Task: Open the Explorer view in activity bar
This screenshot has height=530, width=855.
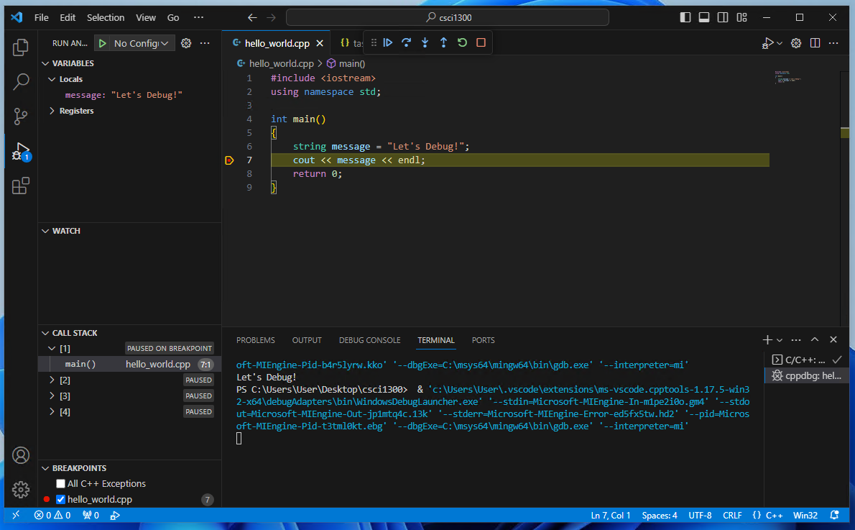Action: point(21,47)
